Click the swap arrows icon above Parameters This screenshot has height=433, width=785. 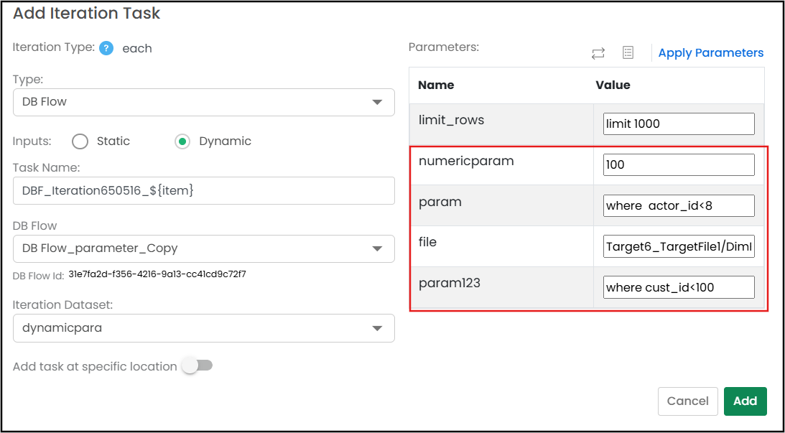pos(598,53)
